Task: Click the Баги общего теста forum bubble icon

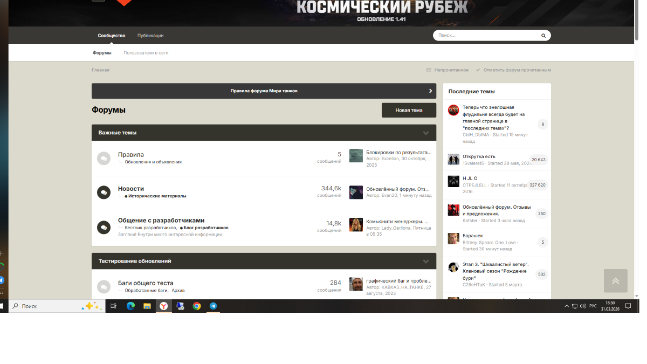Action: (x=104, y=286)
